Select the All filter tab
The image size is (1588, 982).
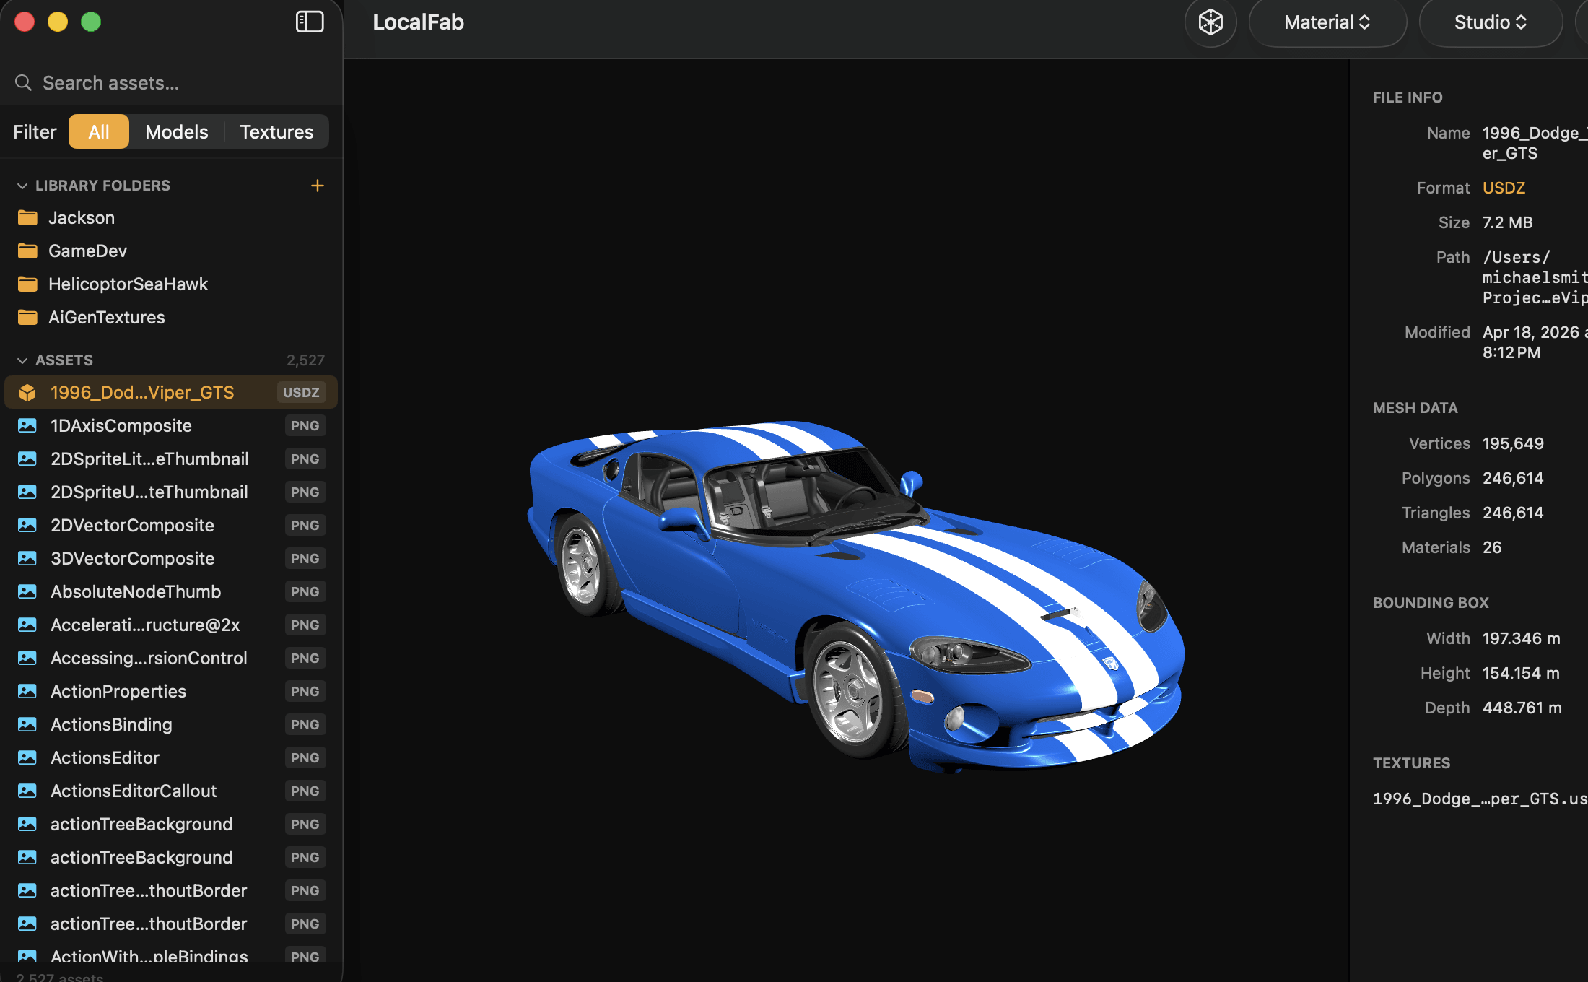tap(99, 131)
